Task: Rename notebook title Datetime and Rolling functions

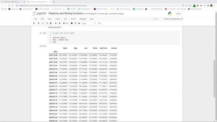Action: point(66,14)
